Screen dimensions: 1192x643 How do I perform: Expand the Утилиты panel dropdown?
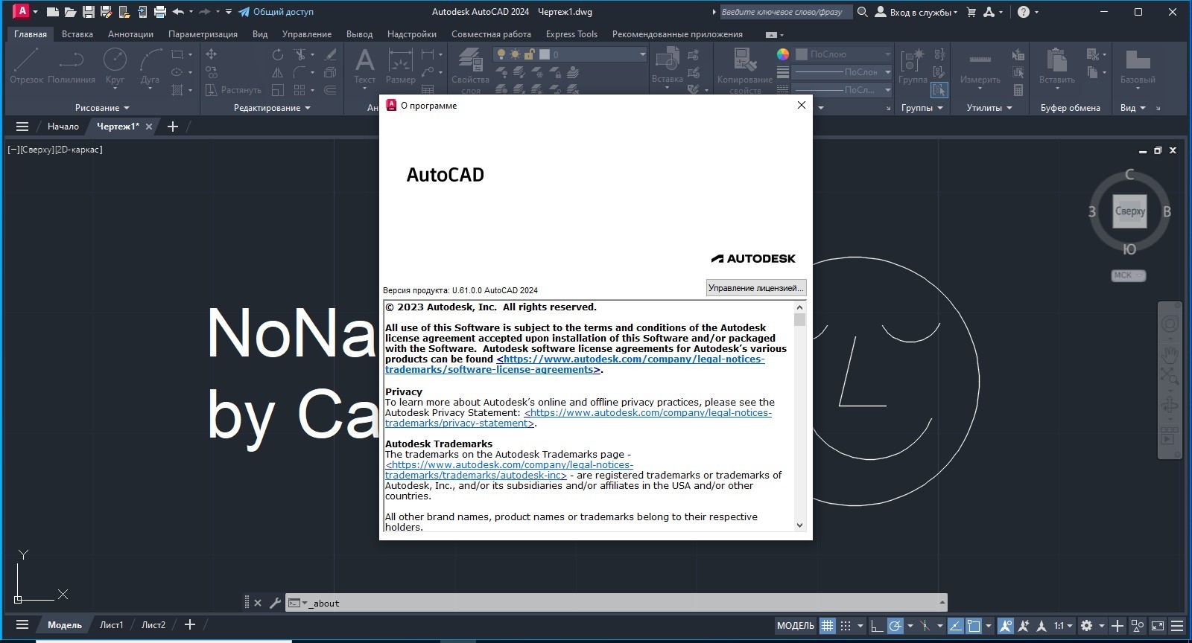989,108
